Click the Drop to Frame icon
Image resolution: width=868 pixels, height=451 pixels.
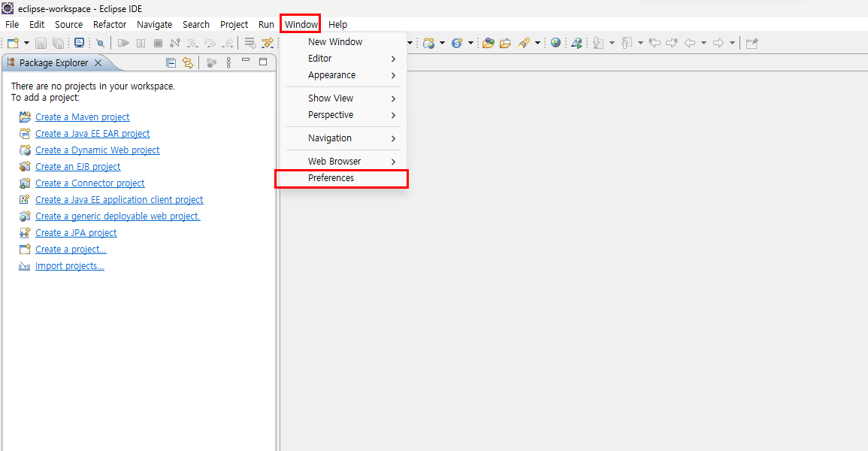250,43
